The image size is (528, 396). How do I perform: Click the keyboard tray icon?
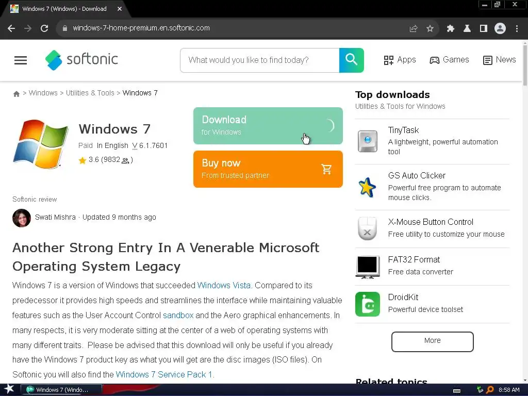coord(457,390)
